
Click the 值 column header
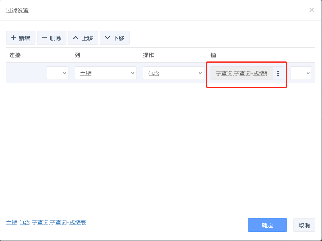coord(213,55)
